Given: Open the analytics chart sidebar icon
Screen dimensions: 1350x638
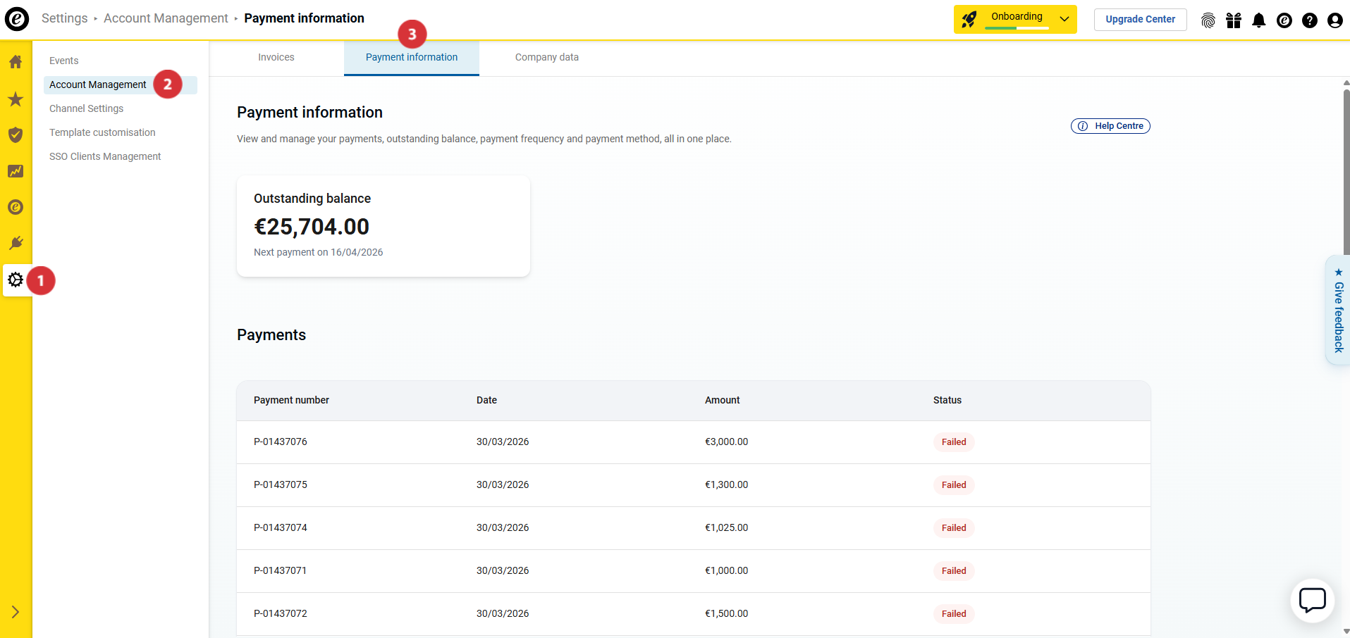Looking at the screenshot, I should pos(16,171).
